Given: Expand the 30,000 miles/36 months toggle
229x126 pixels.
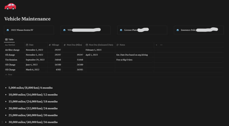Looking at the screenshot, I should tap(6, 122).
